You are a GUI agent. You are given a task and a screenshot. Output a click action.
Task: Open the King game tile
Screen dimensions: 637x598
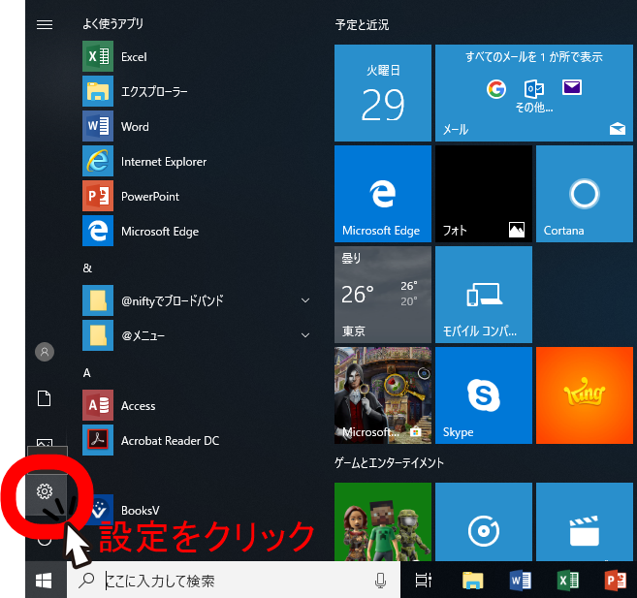585,395
